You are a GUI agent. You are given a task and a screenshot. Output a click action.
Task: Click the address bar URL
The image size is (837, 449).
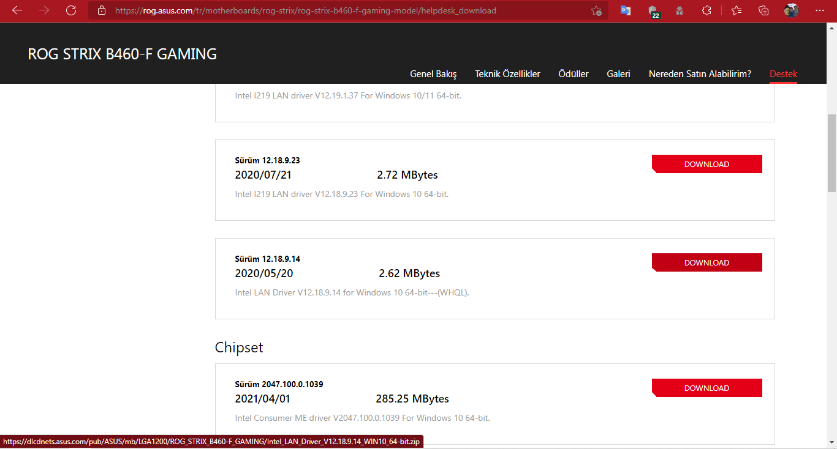[305, 10]
